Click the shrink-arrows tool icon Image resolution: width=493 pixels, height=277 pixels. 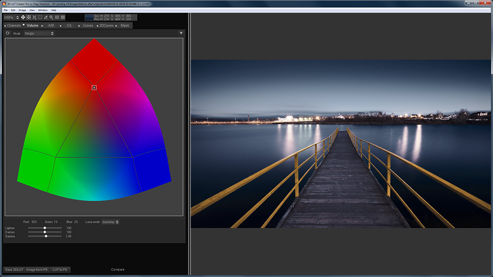pos(35,17)
